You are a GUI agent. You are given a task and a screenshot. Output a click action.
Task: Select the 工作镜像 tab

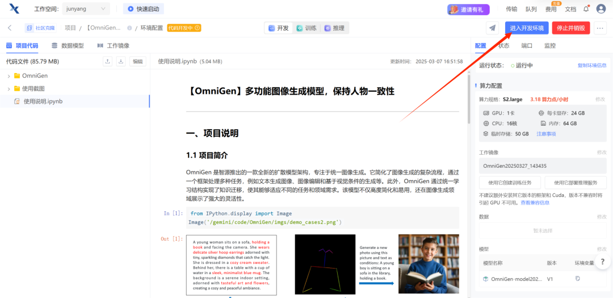point(114,46)
